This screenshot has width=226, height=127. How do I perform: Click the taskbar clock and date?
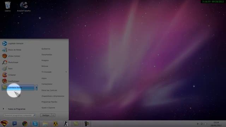pyautogui.click(x=216, y=124)
